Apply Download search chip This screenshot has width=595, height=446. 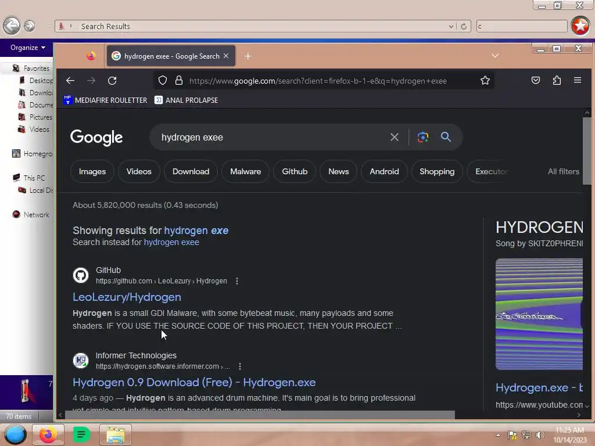coord(191,171)
